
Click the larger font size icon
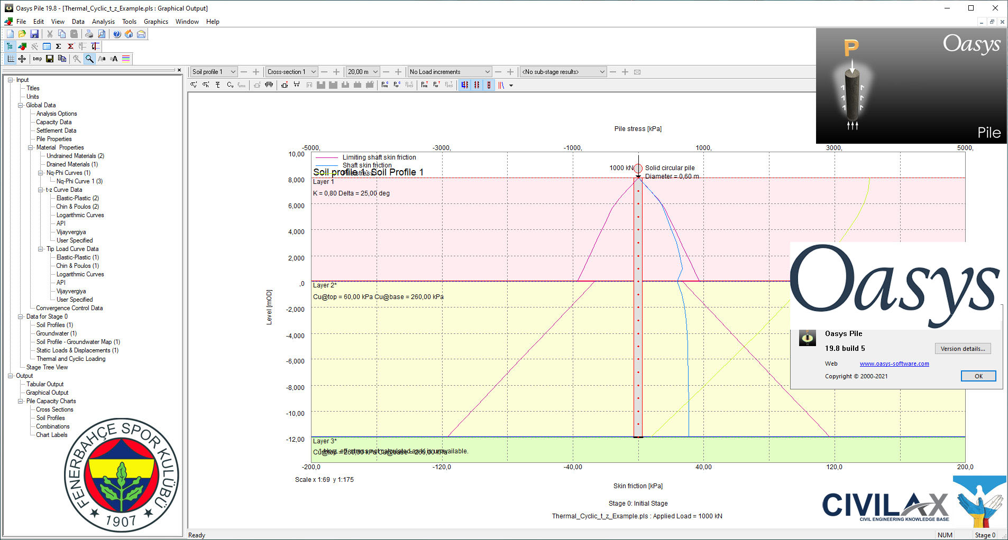(x=114, y=59)
